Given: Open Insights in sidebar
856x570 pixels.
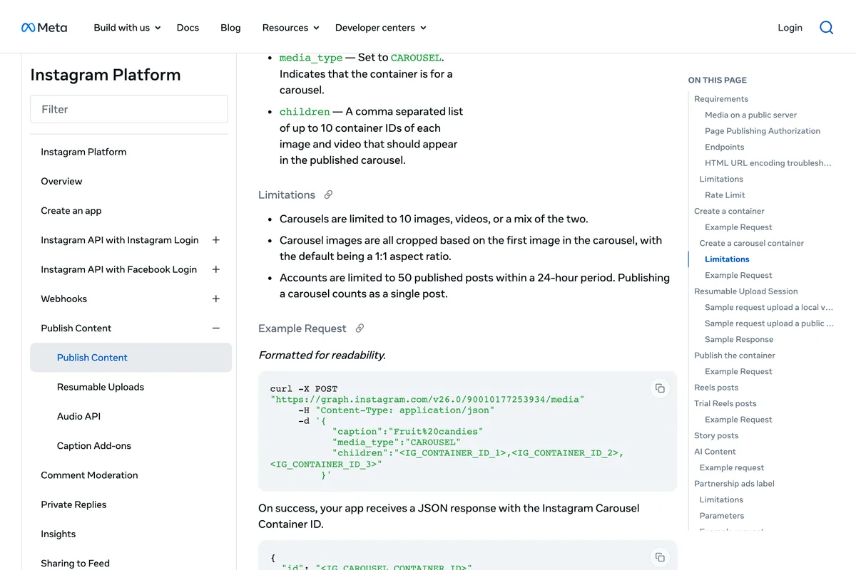Looking at the screenshot, I should 58,534.
